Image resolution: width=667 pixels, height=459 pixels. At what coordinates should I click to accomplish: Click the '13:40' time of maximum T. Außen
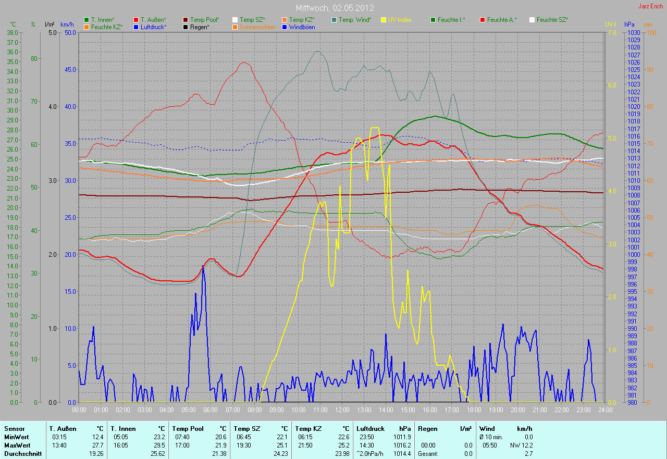pos(60,445)
